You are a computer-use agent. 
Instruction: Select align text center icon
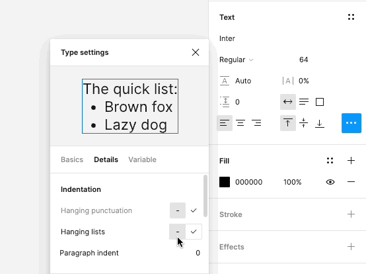pyautogui.click(x=240, y=123)
